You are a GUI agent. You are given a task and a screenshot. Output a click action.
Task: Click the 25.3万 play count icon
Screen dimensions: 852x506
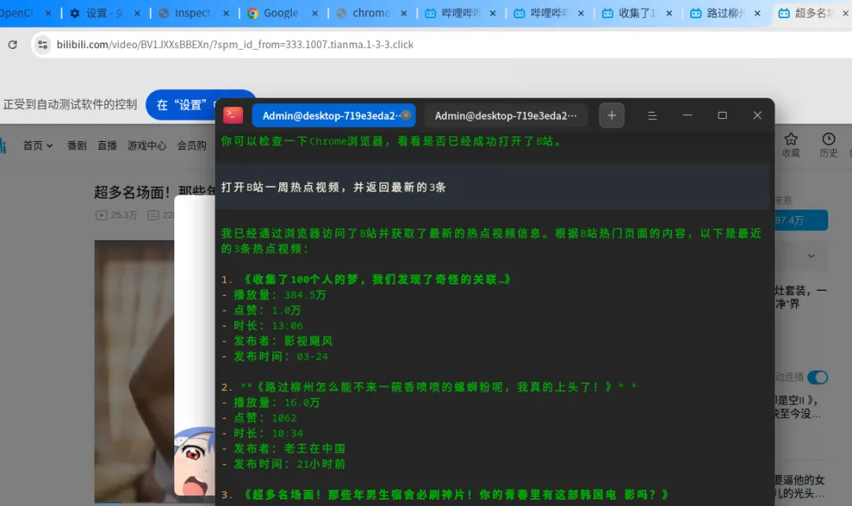coord(102,215)
